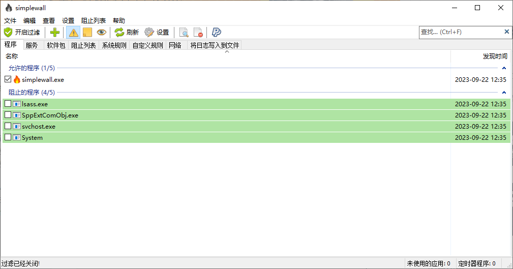513x269 pixels.
Task: Toggle the yellow warning triangle notifications icon
Action: pyautogui.click(x=73, y=33)
